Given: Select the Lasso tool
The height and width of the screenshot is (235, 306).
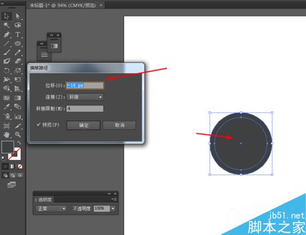Looking at the screenshot, I should [18, 25].
